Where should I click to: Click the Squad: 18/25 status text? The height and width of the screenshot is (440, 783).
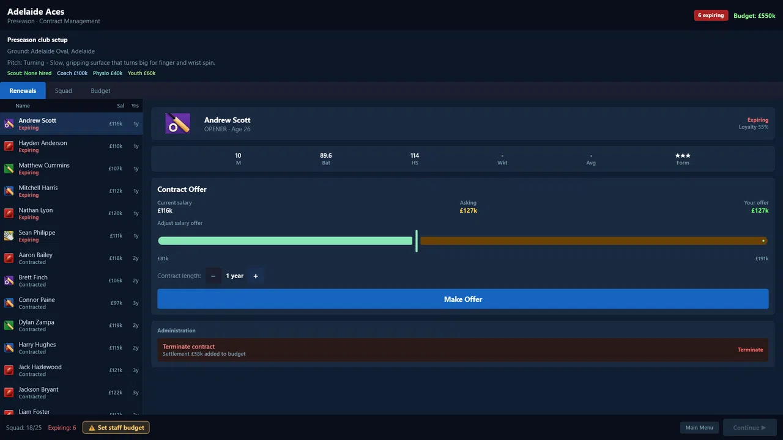tap(24, 428)
